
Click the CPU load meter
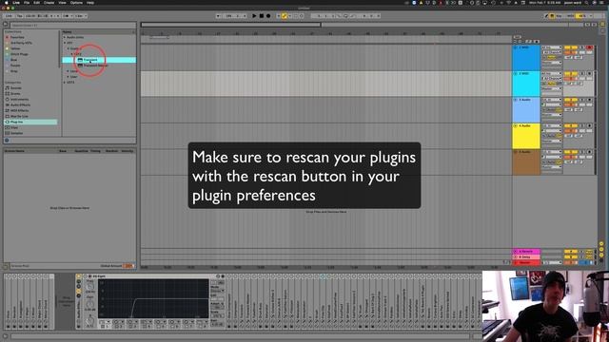coord(581,16)
